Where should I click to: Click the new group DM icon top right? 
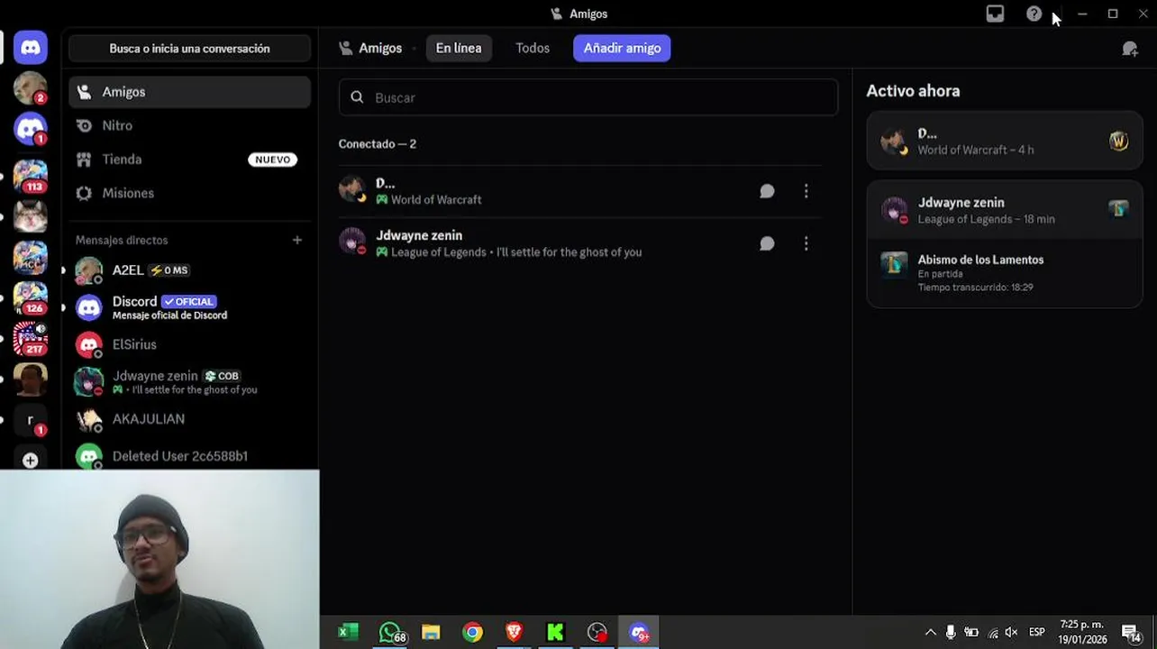pos(1130,49)
